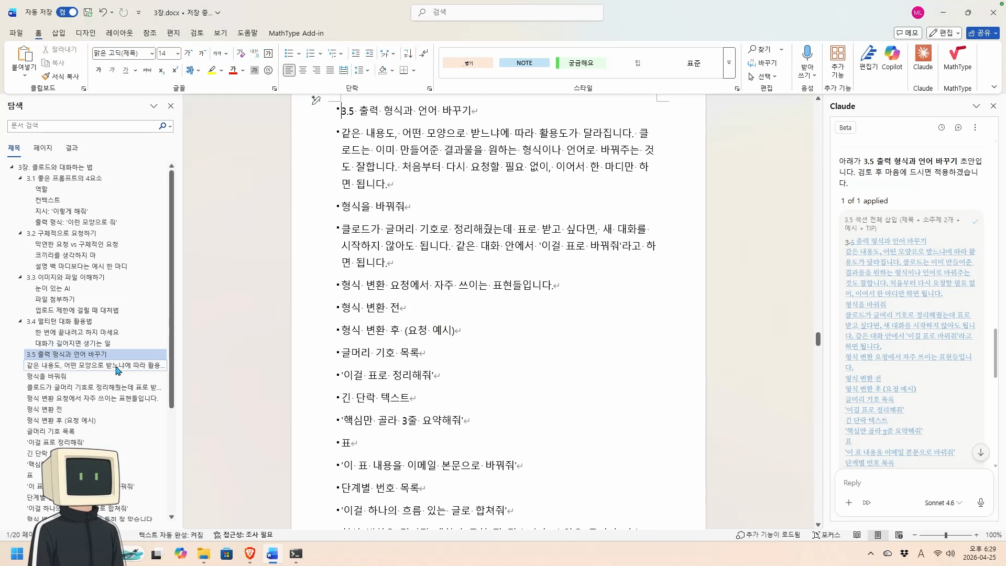
Task: Collapse the 3.1 좋은 프롬프트의 4요소 heading
Action: (20, 178)
